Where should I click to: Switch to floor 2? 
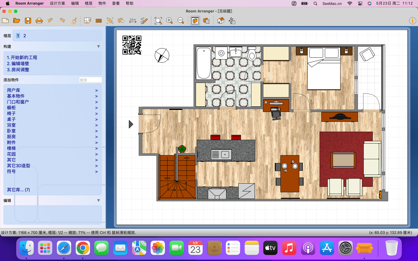coord(25,36)
